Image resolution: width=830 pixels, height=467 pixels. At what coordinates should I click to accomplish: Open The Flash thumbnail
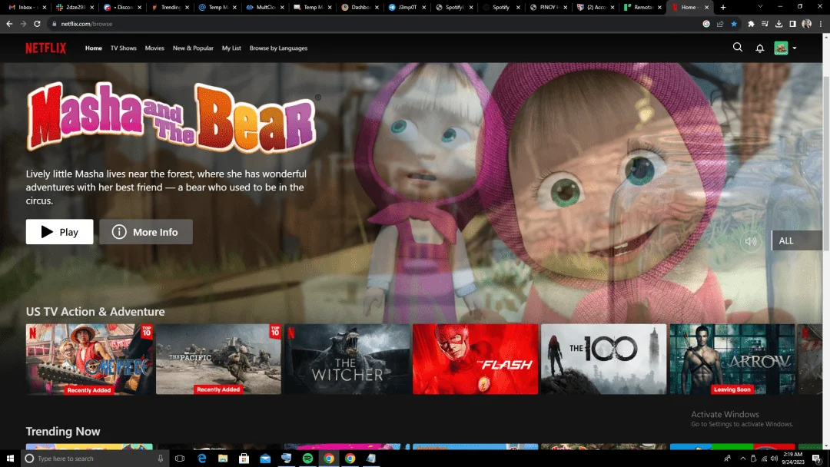click(476, 359)
